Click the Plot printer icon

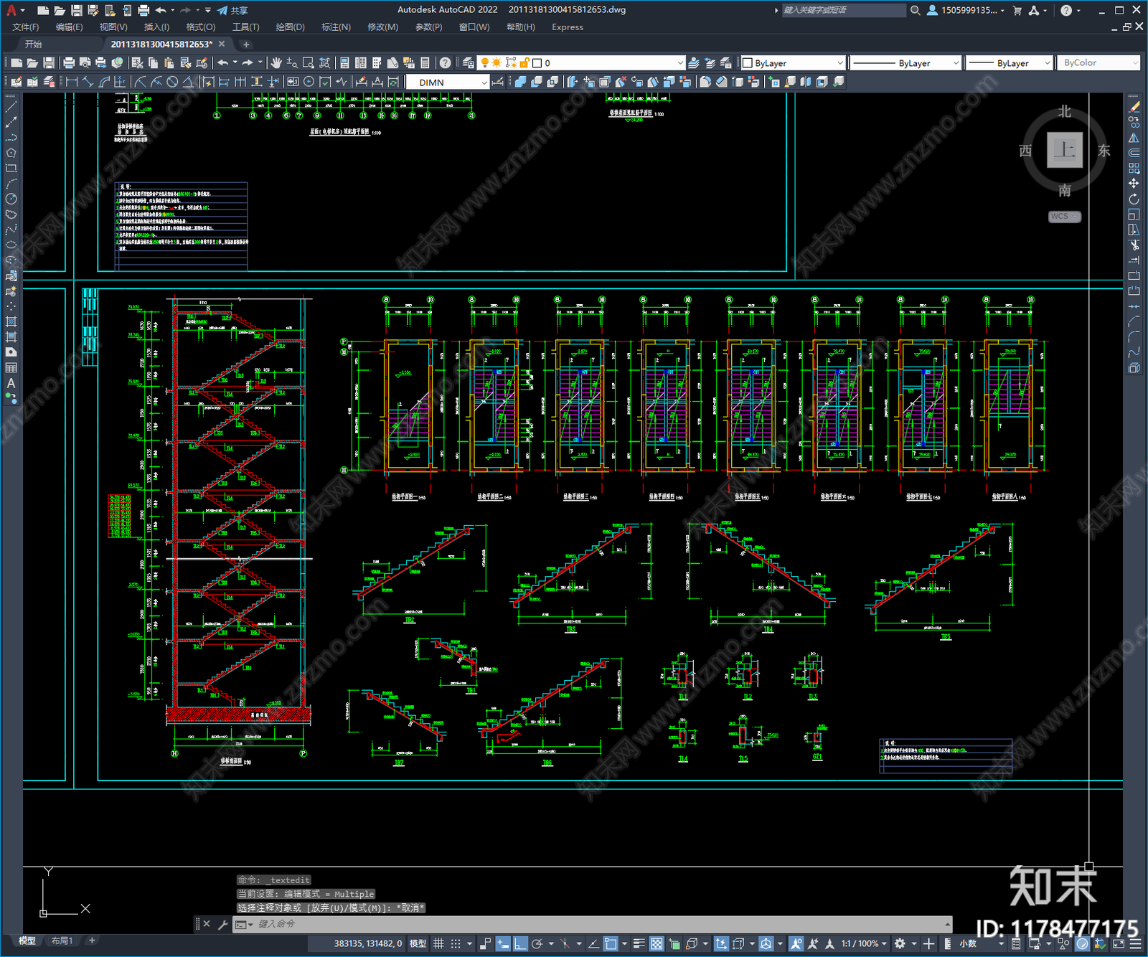(x=69, y=63)
